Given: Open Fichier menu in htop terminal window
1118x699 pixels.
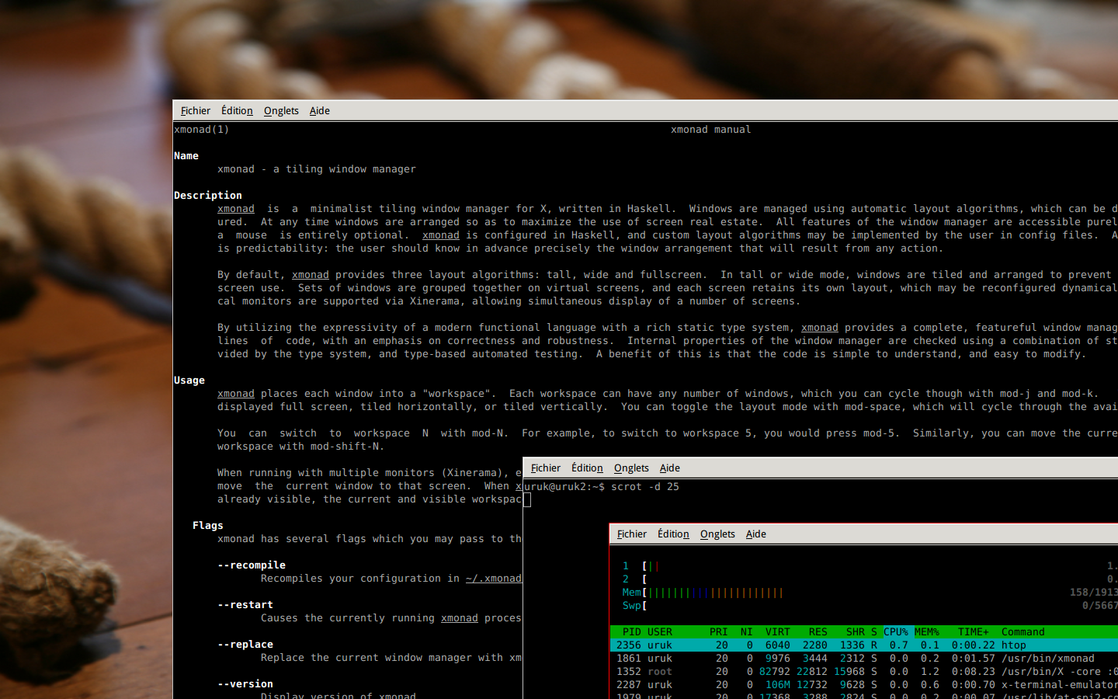Looking at the screenshot, I should 632,534.
